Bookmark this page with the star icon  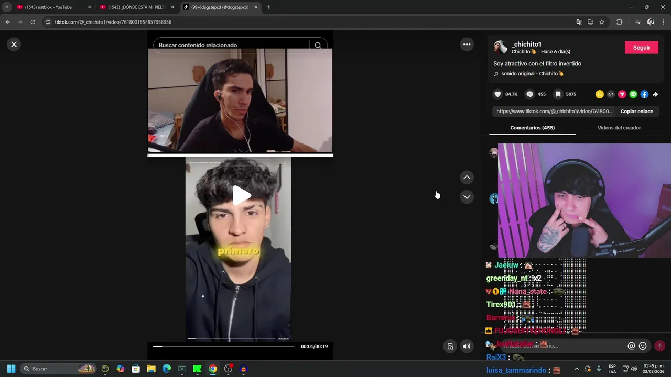[602, 22]
